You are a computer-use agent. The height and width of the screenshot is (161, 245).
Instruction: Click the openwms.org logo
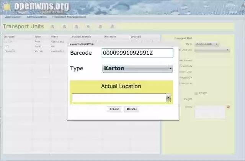click(36, 7)
